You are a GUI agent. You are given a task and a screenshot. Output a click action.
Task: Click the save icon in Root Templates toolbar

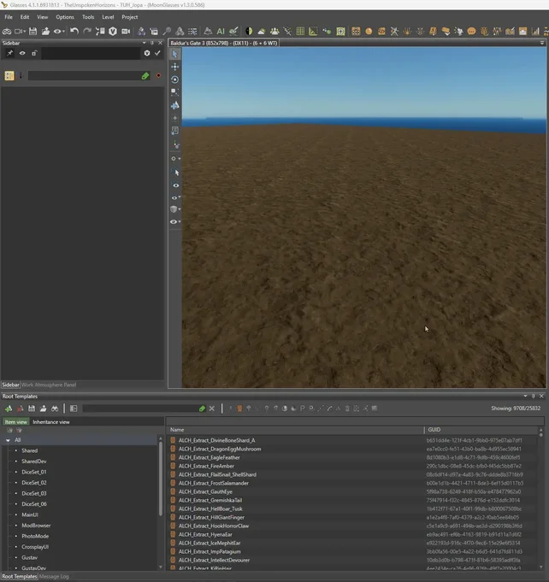[32, 409]
